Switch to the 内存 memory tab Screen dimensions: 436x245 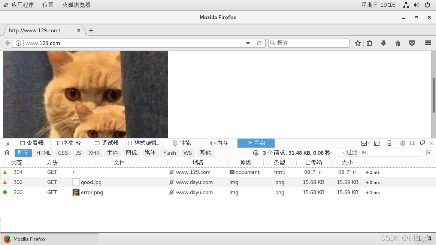coord(219,143)
